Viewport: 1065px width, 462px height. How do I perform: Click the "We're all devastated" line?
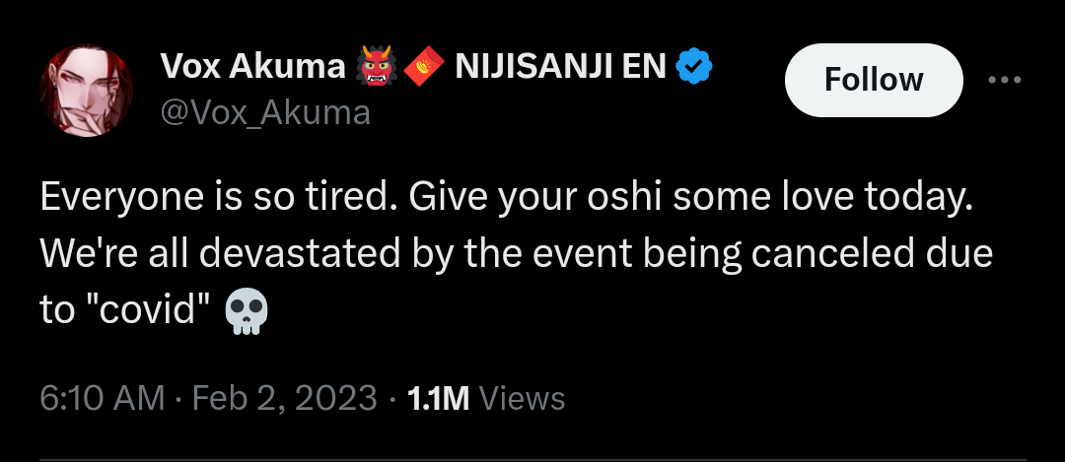(x=216, y=253)
